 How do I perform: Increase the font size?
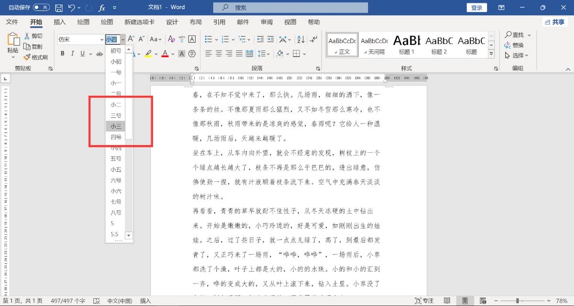tap(130, 39)
